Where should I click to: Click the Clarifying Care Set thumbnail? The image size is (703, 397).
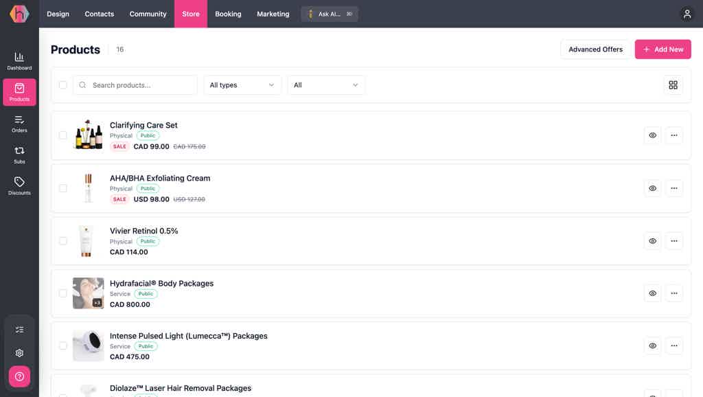[89, 135]
